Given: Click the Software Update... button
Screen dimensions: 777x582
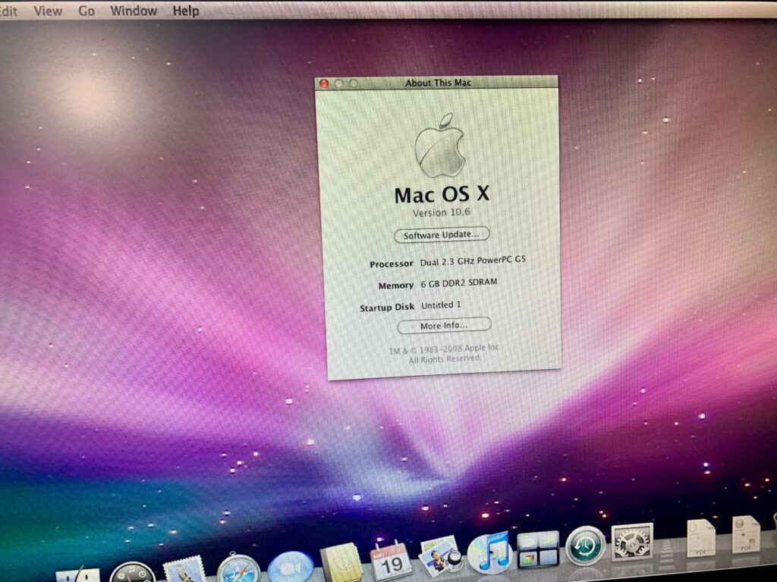Looking at the screenshot, I should 442,235.
